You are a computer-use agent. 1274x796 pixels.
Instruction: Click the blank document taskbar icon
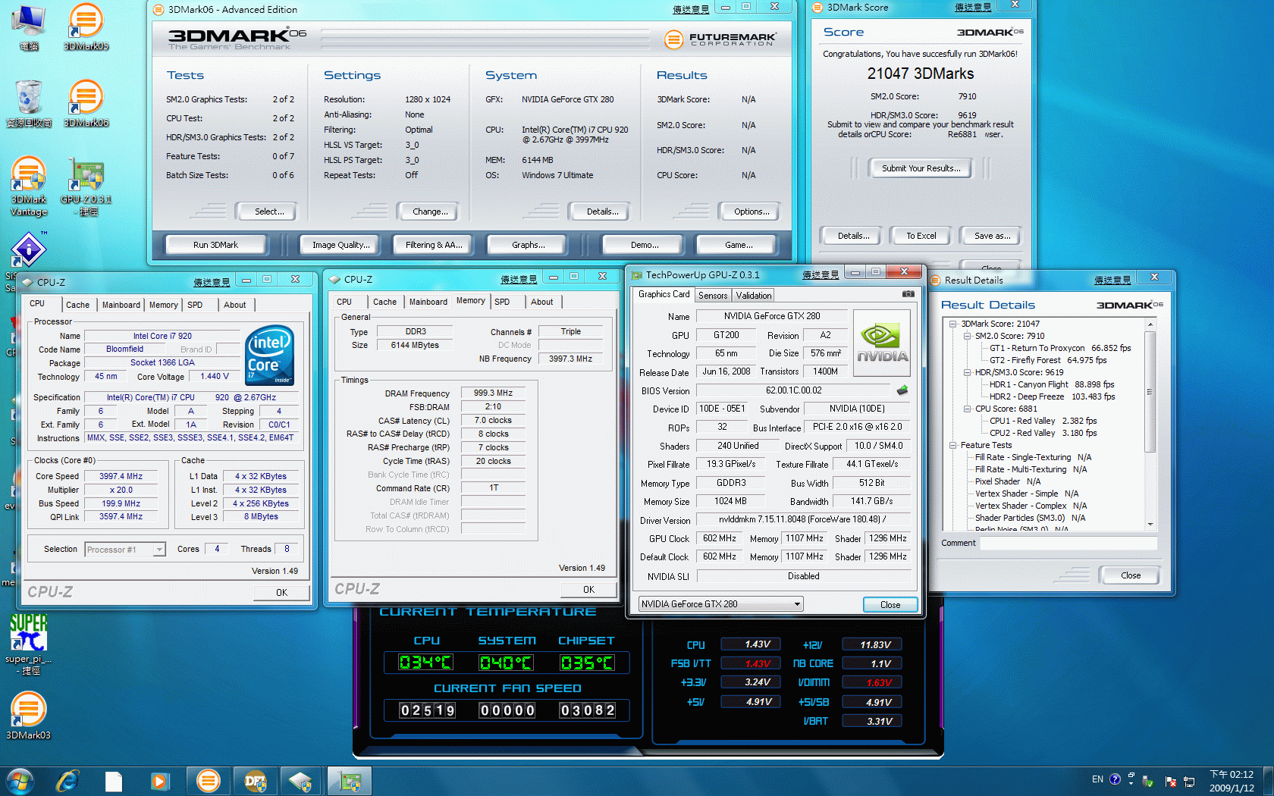tap(114, 781)
